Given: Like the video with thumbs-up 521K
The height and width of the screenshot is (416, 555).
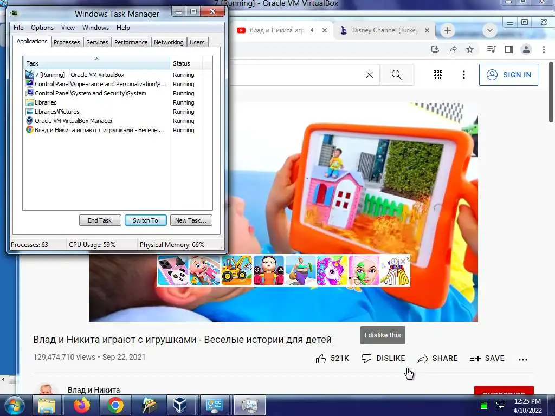Looking at the screenshot, I should click(x=332, y=359).
